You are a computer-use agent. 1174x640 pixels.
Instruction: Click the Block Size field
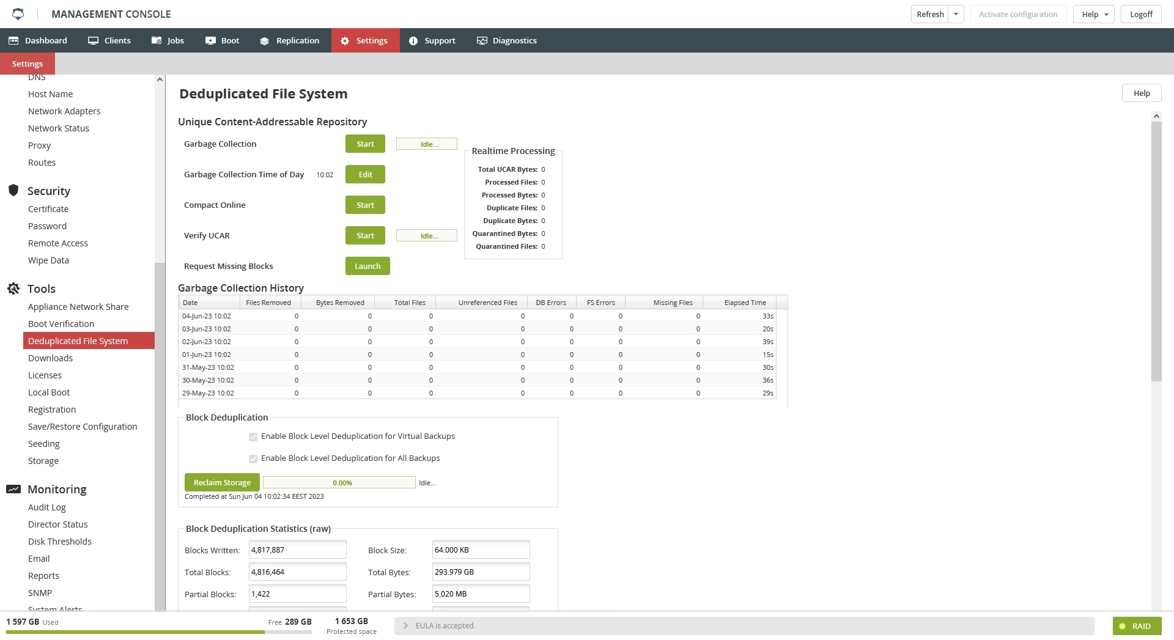point(481,550)
